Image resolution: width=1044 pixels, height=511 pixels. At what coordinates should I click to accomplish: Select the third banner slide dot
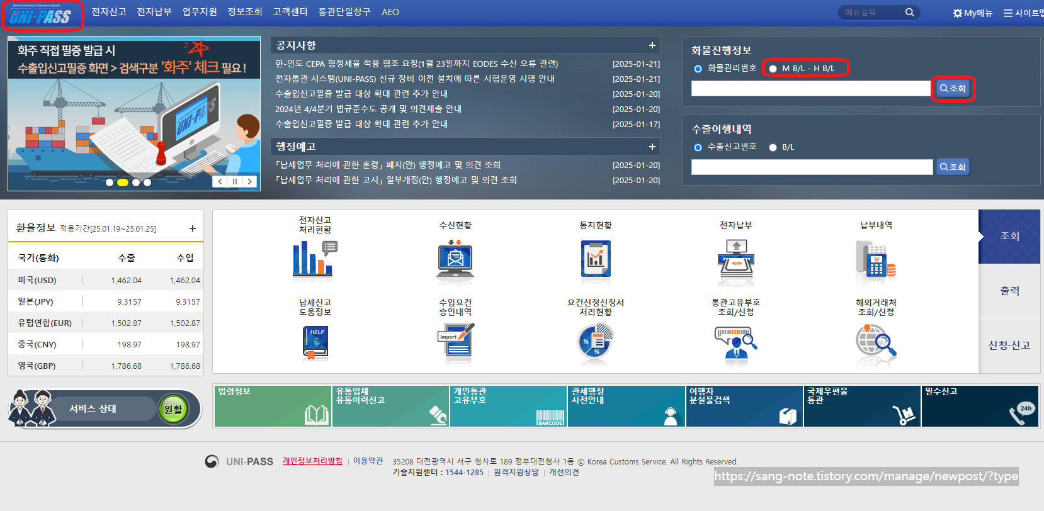[136, 182]
